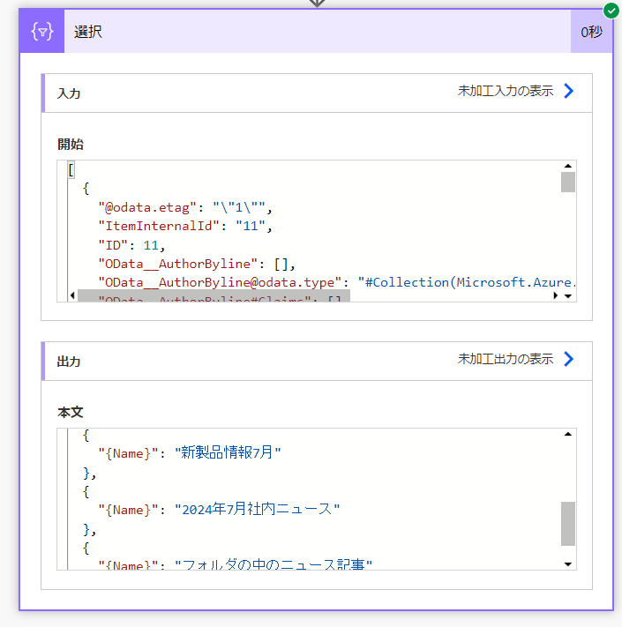Click the "2024年7月社内ニュース" value
The image size is (622, 627).
(258, 509)
